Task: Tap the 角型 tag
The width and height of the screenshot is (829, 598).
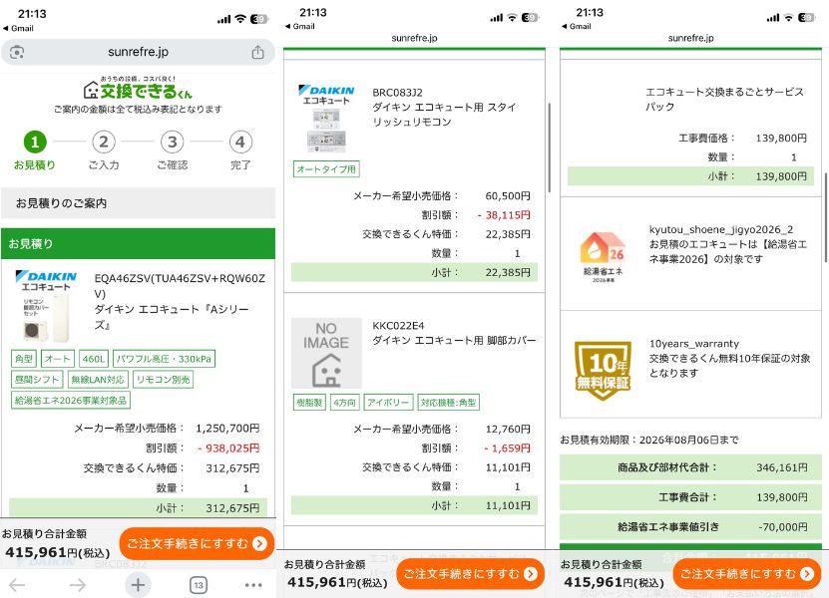Action: tap(24, 359)
